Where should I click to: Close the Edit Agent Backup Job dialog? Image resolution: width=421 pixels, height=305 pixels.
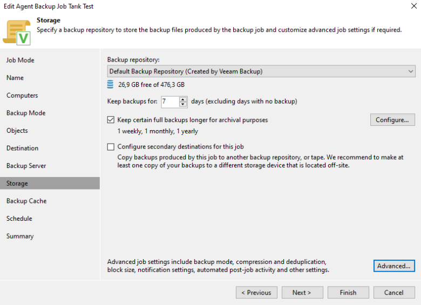tap(414, 6)
